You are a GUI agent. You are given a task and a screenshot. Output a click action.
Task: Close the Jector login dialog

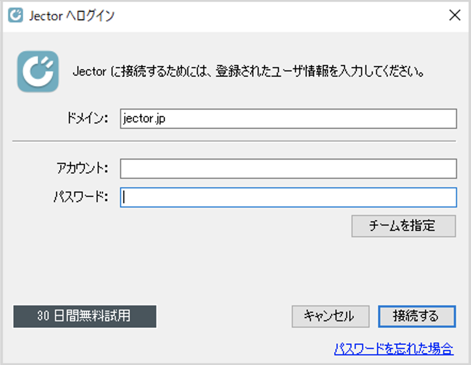click(455, 15)
